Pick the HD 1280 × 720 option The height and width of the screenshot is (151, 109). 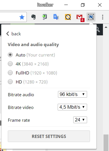(x=10, y=82)
